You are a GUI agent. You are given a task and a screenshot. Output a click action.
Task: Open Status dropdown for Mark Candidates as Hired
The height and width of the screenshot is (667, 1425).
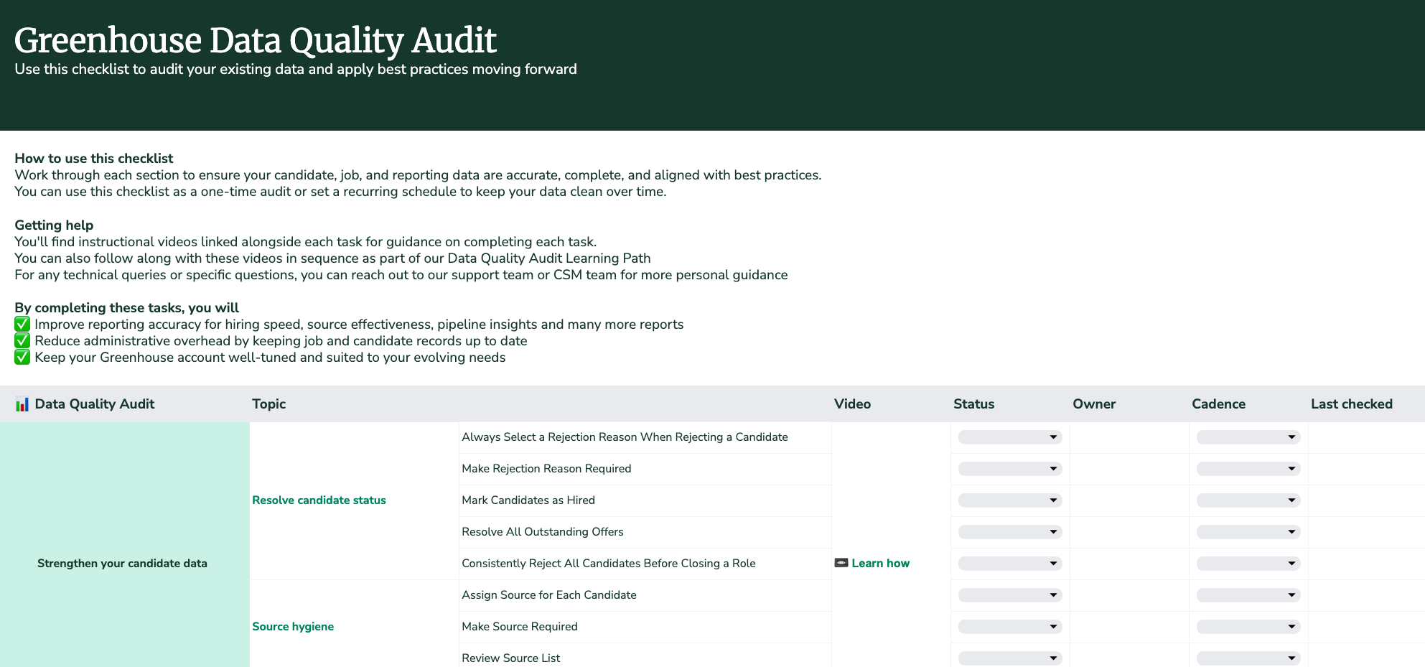pos(1009,500)
